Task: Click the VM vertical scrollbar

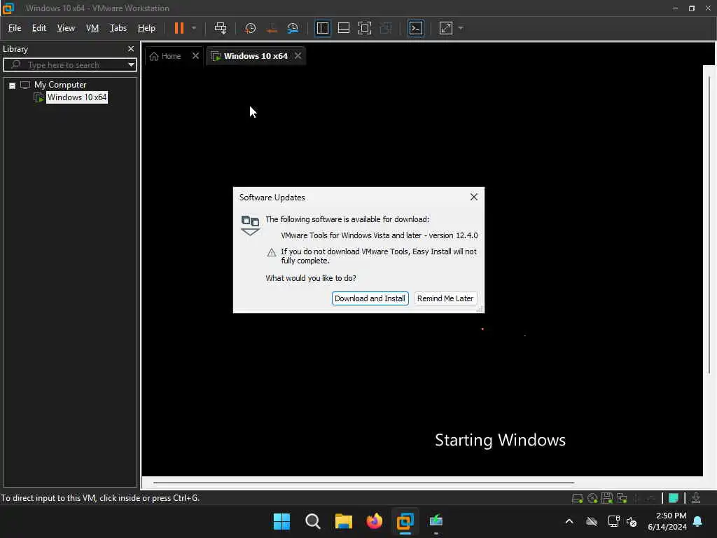Action: click(709, 224)
